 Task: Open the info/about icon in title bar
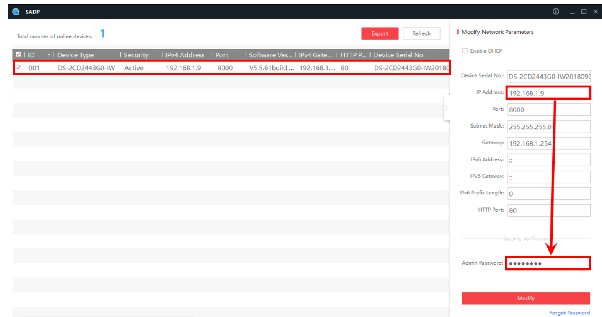click(x=556, y=12)
